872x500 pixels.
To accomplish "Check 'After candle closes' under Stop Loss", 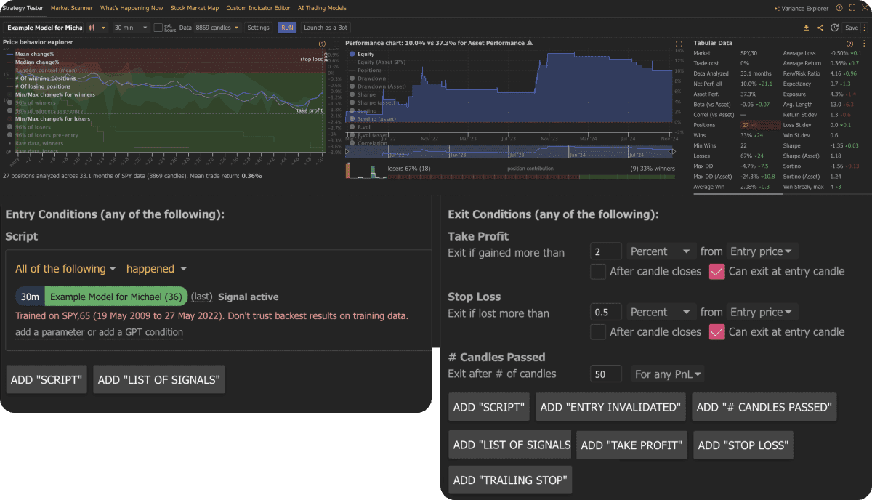I will 598,331.
